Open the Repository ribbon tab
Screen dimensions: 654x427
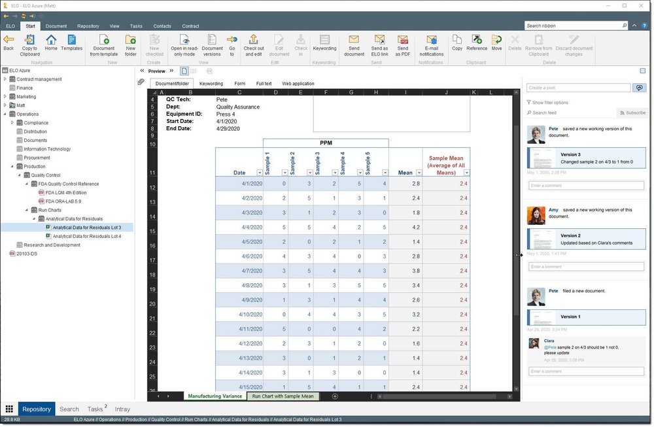pos(88,26)
